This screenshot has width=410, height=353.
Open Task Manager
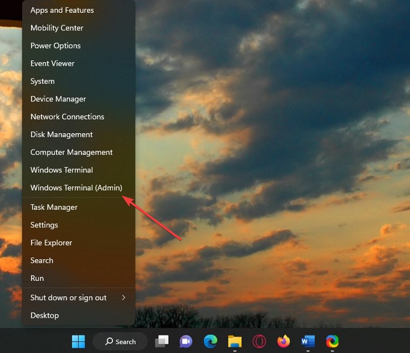pyautogui.click(x=78, y=208)
